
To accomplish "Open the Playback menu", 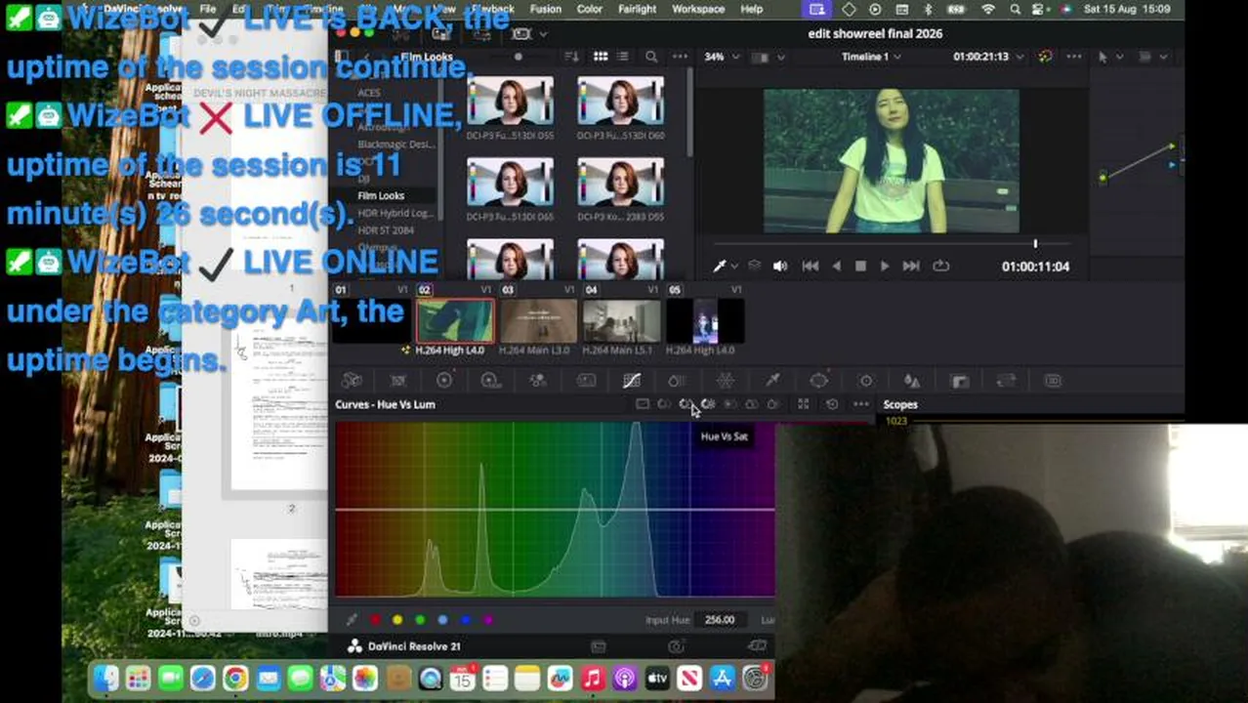I will pos(493,9).
